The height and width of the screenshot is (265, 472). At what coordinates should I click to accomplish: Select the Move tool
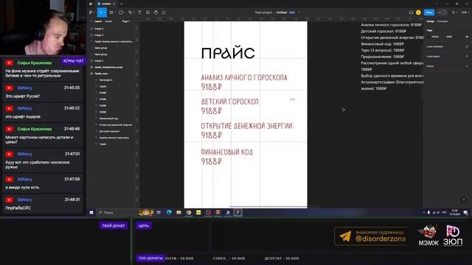(x=101, y=13)
